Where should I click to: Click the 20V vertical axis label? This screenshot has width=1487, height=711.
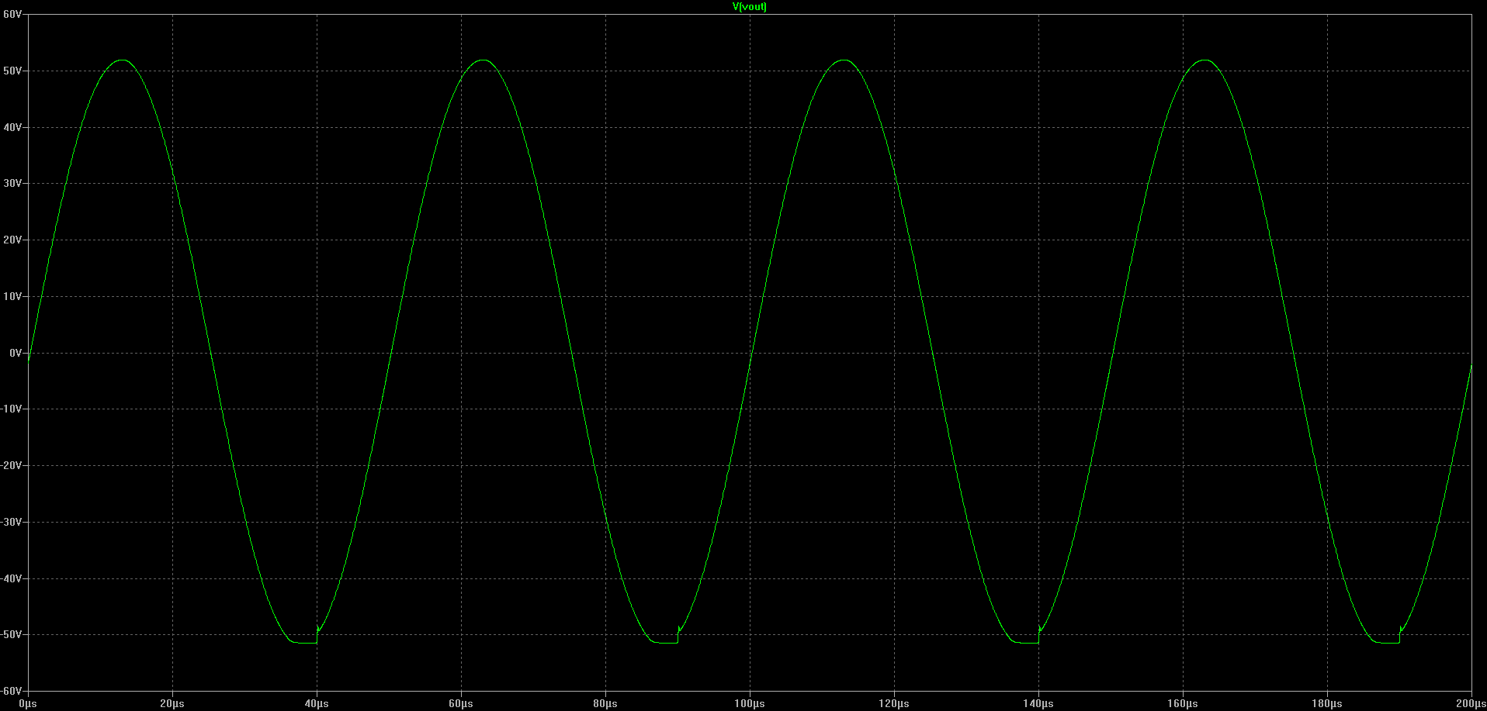12,240
